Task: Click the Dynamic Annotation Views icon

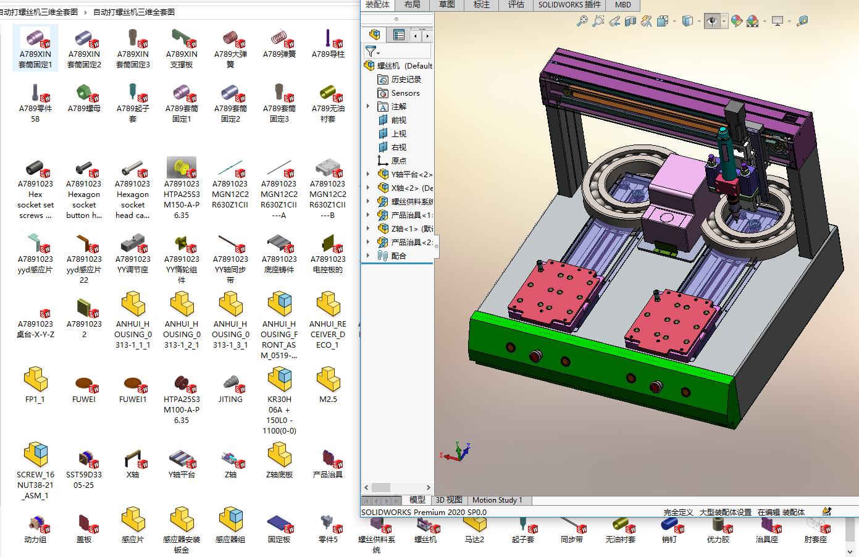Action: point(646,21)
